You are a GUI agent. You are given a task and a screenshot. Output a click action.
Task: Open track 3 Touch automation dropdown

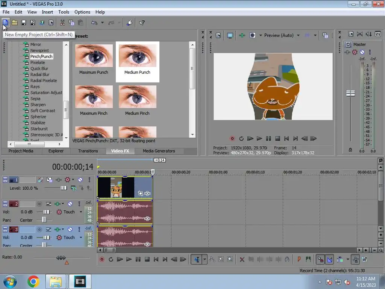pos(81,237)
